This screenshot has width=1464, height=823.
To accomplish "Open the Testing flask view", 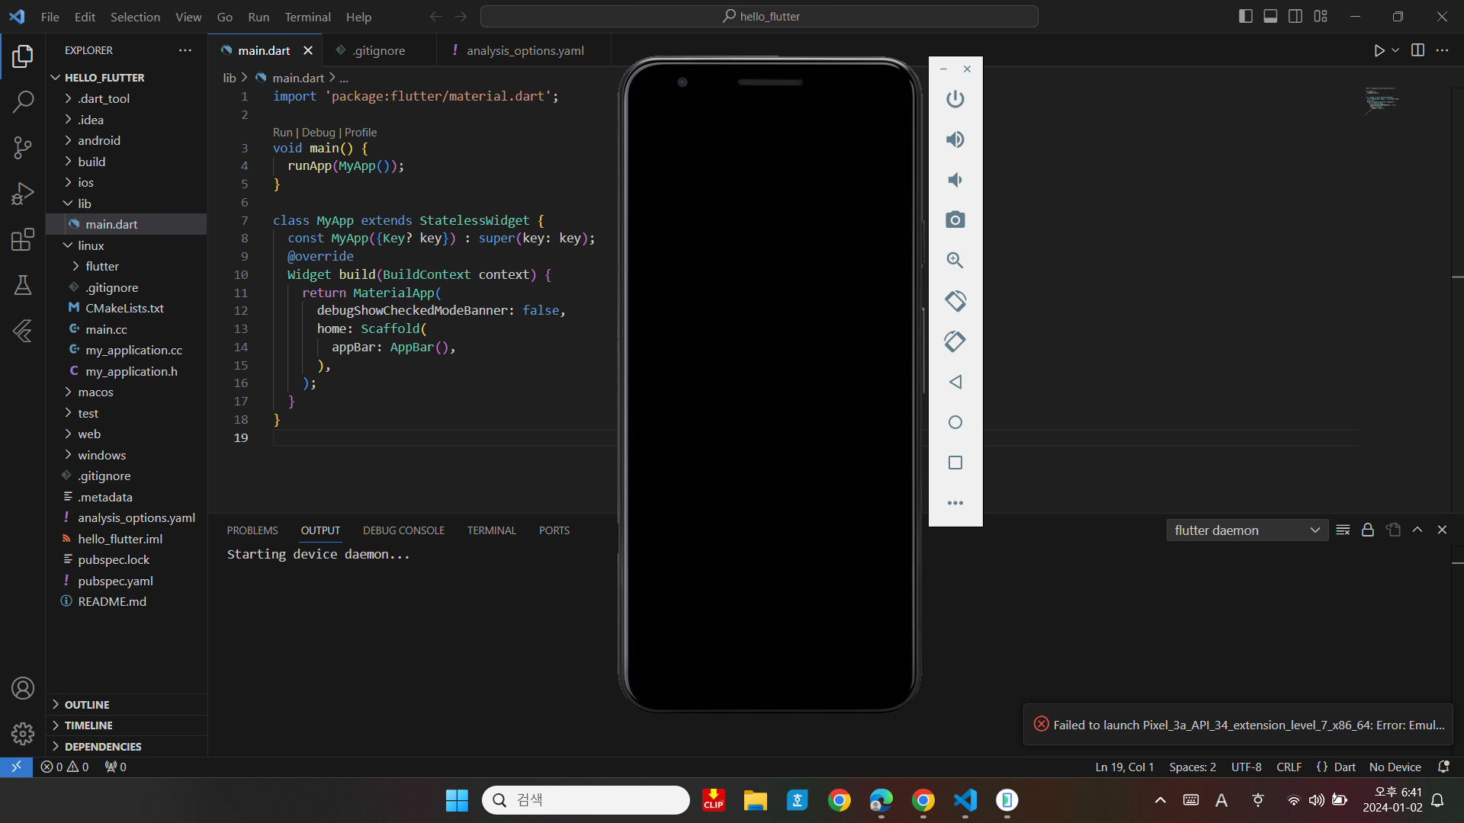I will [x=23, y=286].
